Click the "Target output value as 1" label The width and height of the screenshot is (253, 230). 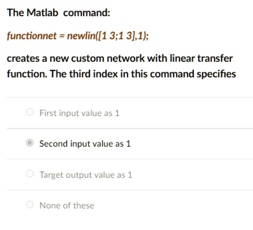(86, 175)
